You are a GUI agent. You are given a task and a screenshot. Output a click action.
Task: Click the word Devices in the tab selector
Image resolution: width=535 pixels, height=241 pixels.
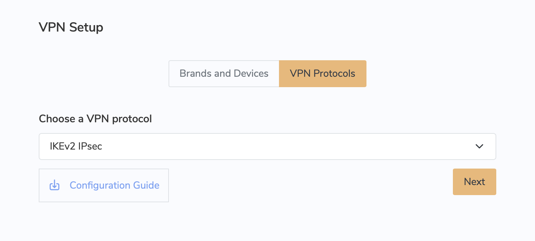[251, 74]
